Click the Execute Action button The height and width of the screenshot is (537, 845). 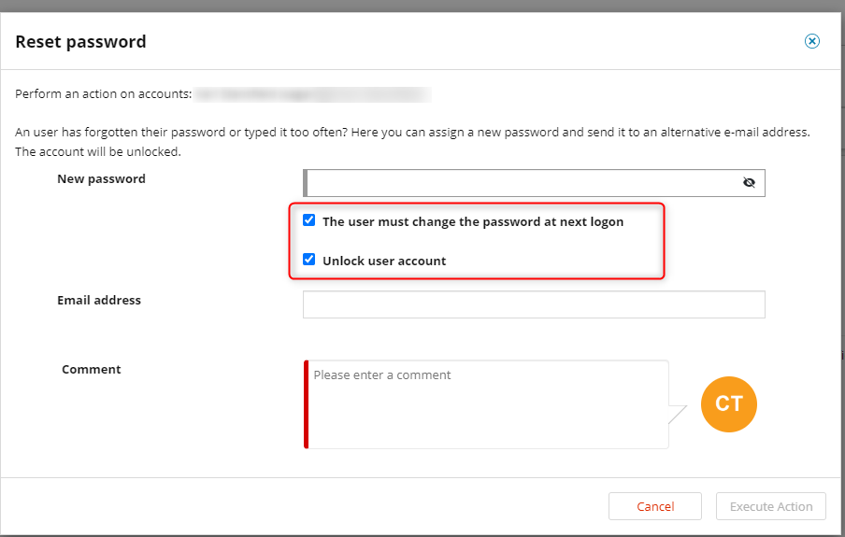click(x=770, y=506)
